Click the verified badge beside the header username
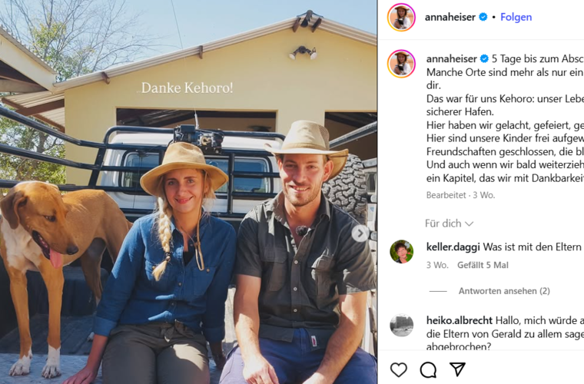 click(x=483, y=17)
